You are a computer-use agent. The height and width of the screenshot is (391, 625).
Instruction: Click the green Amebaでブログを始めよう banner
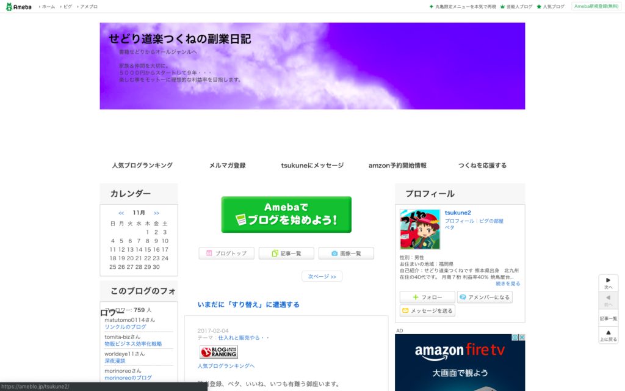click(x=286, y=214)
